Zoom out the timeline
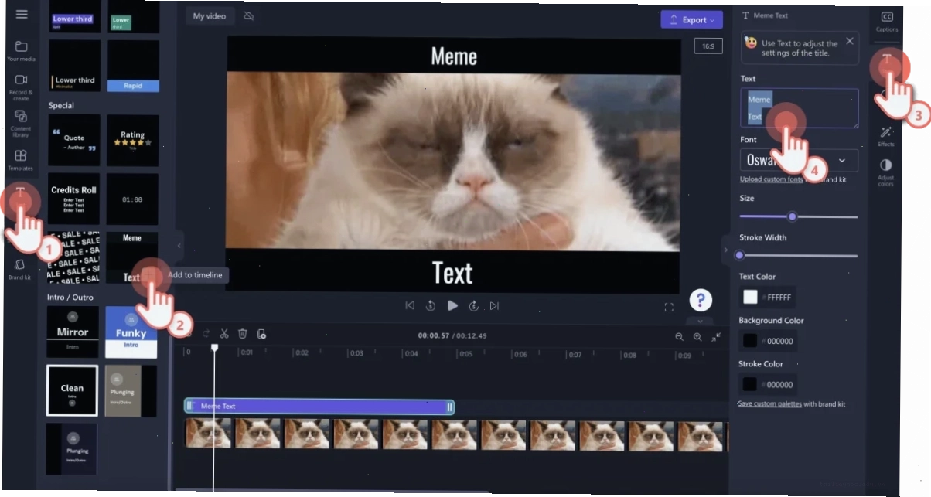The width and height of the screenshot is (931, 497). coord(679,336)
